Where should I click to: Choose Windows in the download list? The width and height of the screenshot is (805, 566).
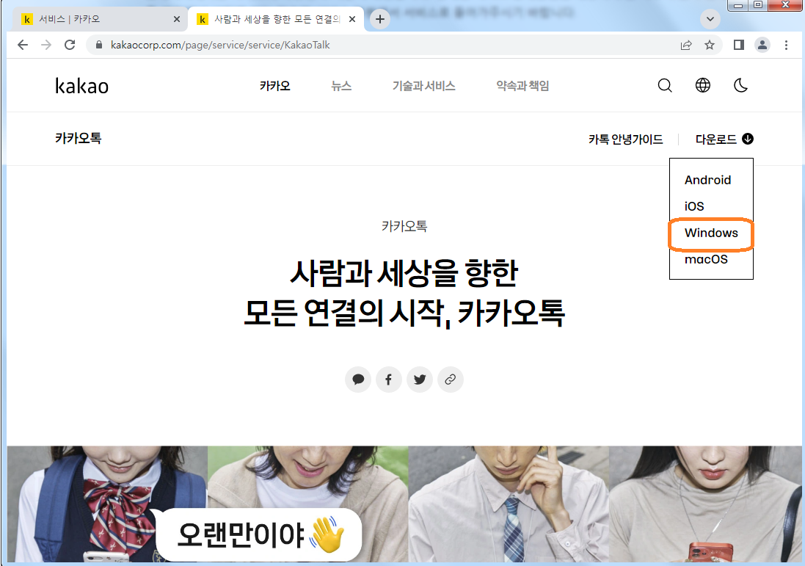tap(711, 233)
